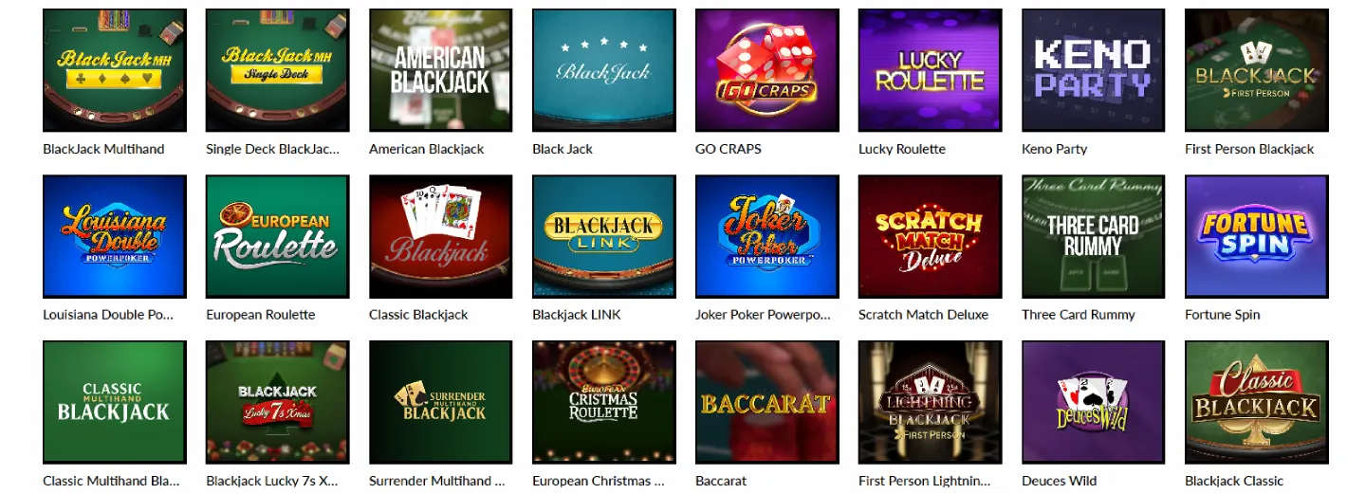This screenshot has height=494, width=1347.
Task: Select Louisiana Double Powerpoker thumbnail
Action: tap(115, 236)
